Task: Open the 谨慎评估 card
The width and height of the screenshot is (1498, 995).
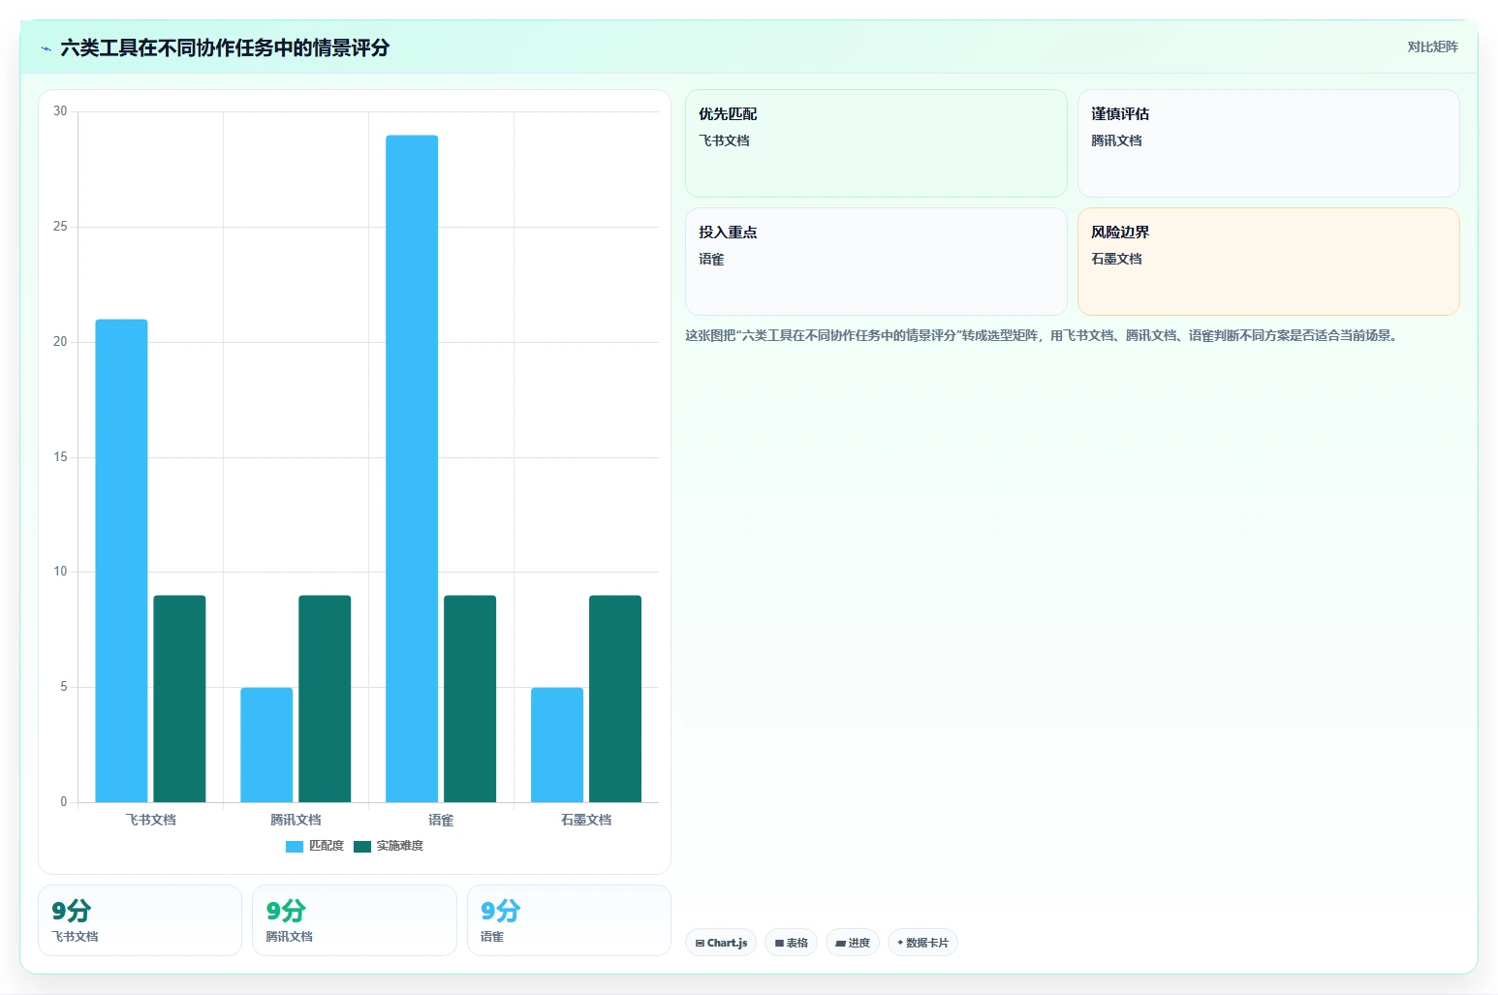Action: coord(1268,143)
